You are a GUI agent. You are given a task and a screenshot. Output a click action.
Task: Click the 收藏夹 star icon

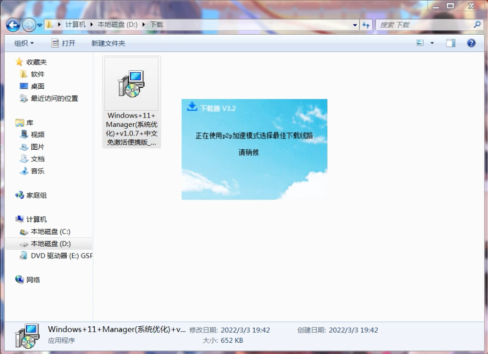(x=20, y=62)
